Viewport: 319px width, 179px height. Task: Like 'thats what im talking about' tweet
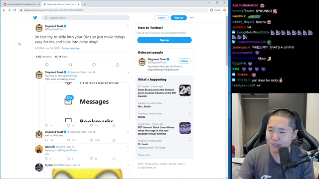click(x=91, y=125)
